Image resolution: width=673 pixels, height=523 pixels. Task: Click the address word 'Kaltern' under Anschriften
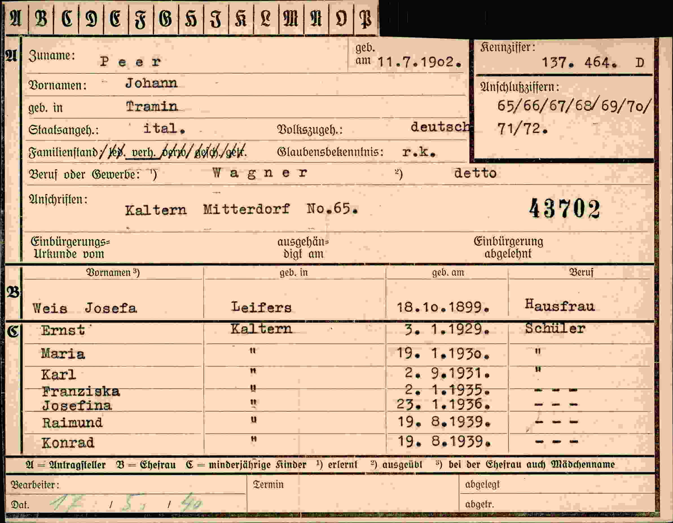tap(156, 210)
